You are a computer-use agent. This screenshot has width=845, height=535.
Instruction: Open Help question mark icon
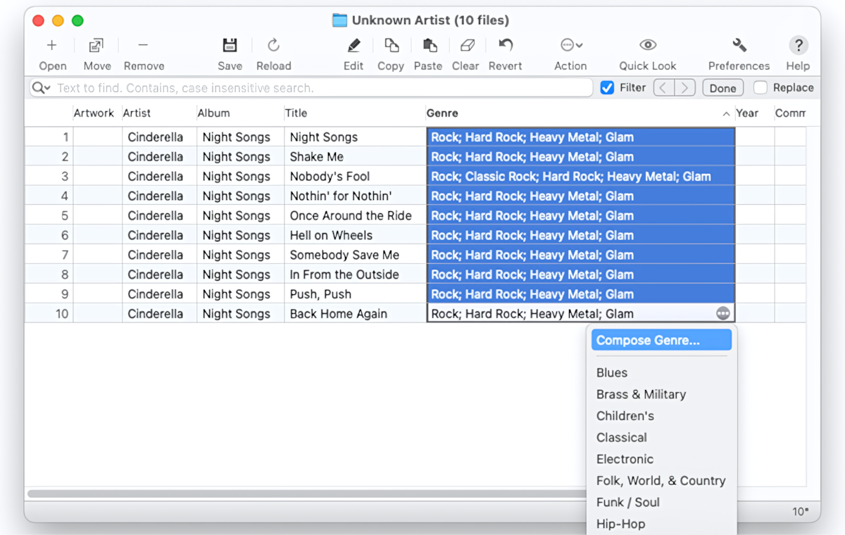pos(798,46)
